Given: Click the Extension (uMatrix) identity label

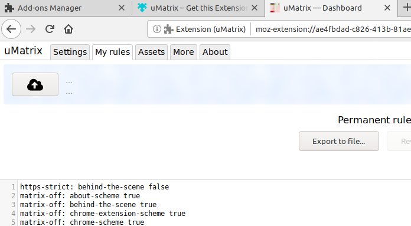Looking at the screenshot, I should 211,29.
